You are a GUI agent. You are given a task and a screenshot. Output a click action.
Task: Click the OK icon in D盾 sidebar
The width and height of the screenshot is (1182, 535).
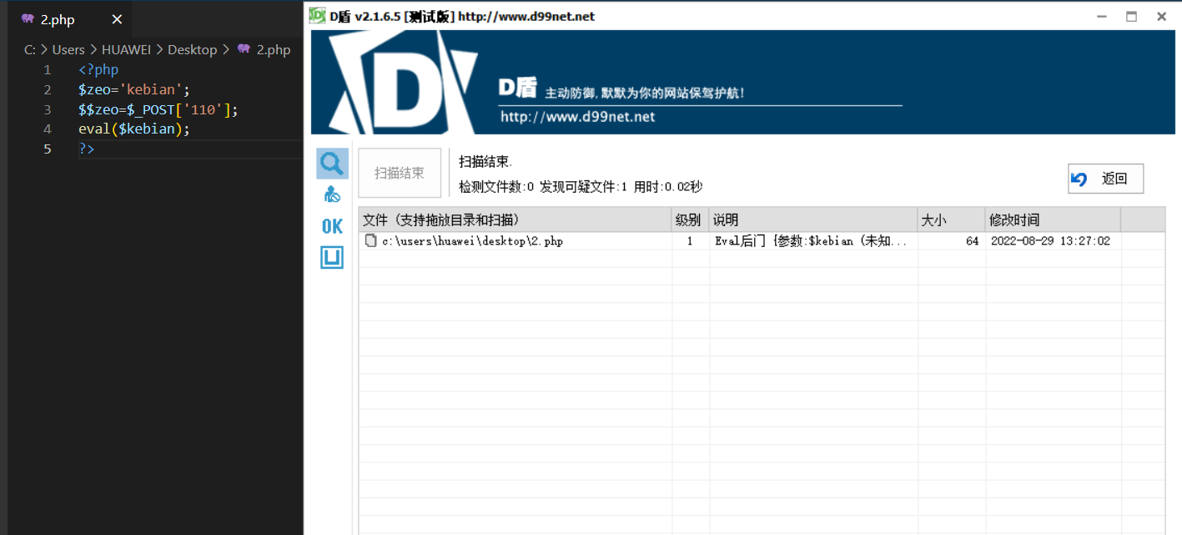(332, 226)
